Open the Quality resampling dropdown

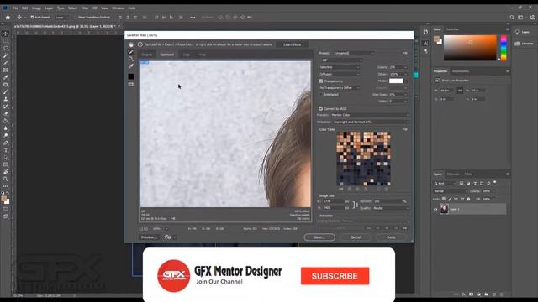(391, 208)
